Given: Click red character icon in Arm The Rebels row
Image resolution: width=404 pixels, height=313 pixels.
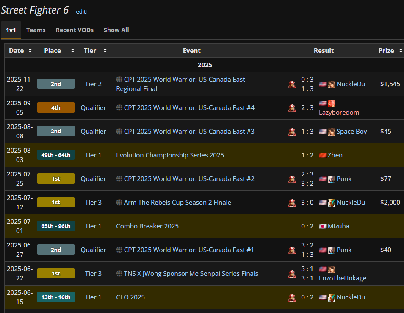Looking at the screenshot, I should coord(292,203).
